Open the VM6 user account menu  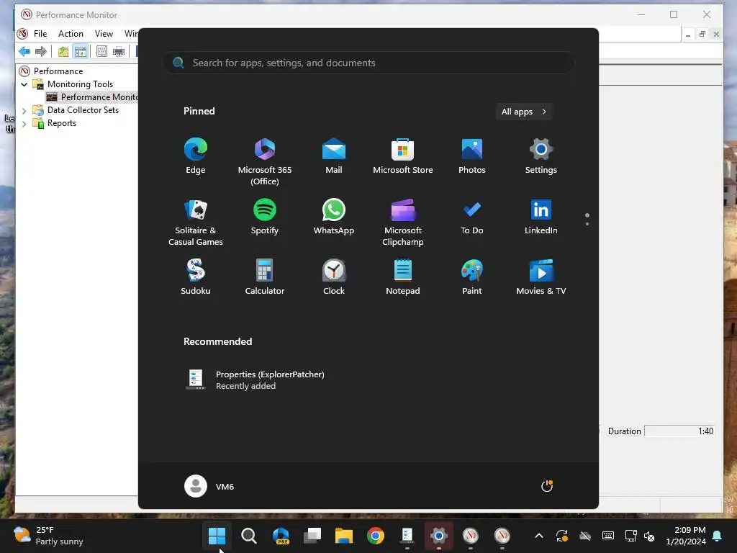pyautogui.click(x=209, y=486)
